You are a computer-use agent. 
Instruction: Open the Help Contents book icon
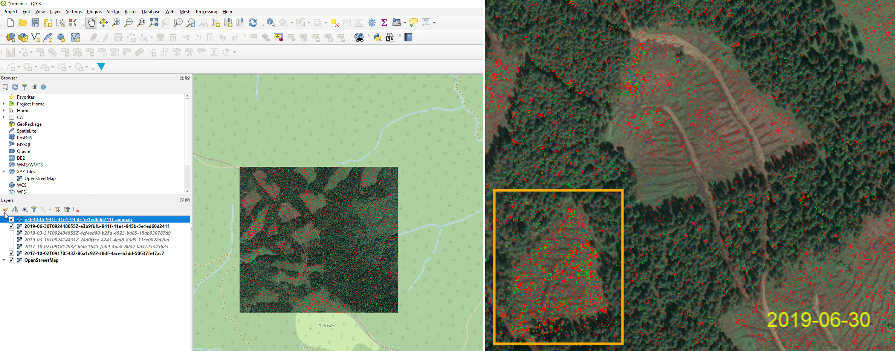[408, 37]
